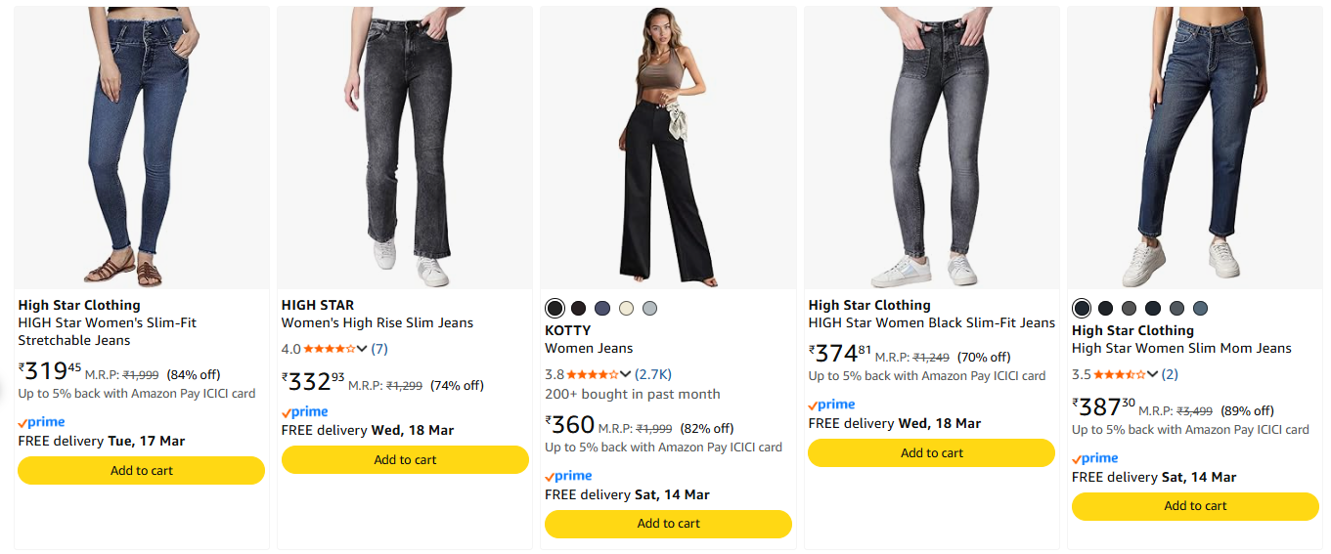Open the High Star Women Slim Mom Jeans title

tap(1181, 348)
